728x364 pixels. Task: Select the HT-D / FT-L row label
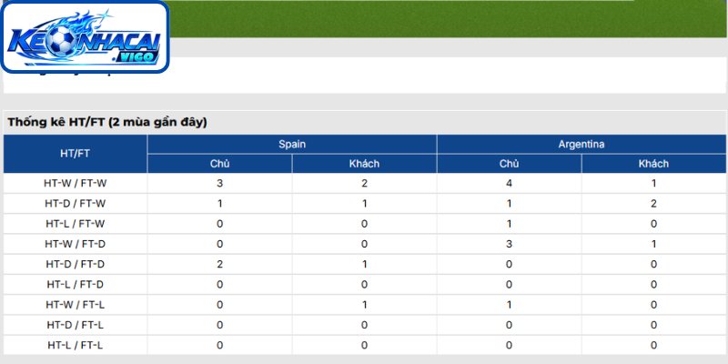[76, 325]
